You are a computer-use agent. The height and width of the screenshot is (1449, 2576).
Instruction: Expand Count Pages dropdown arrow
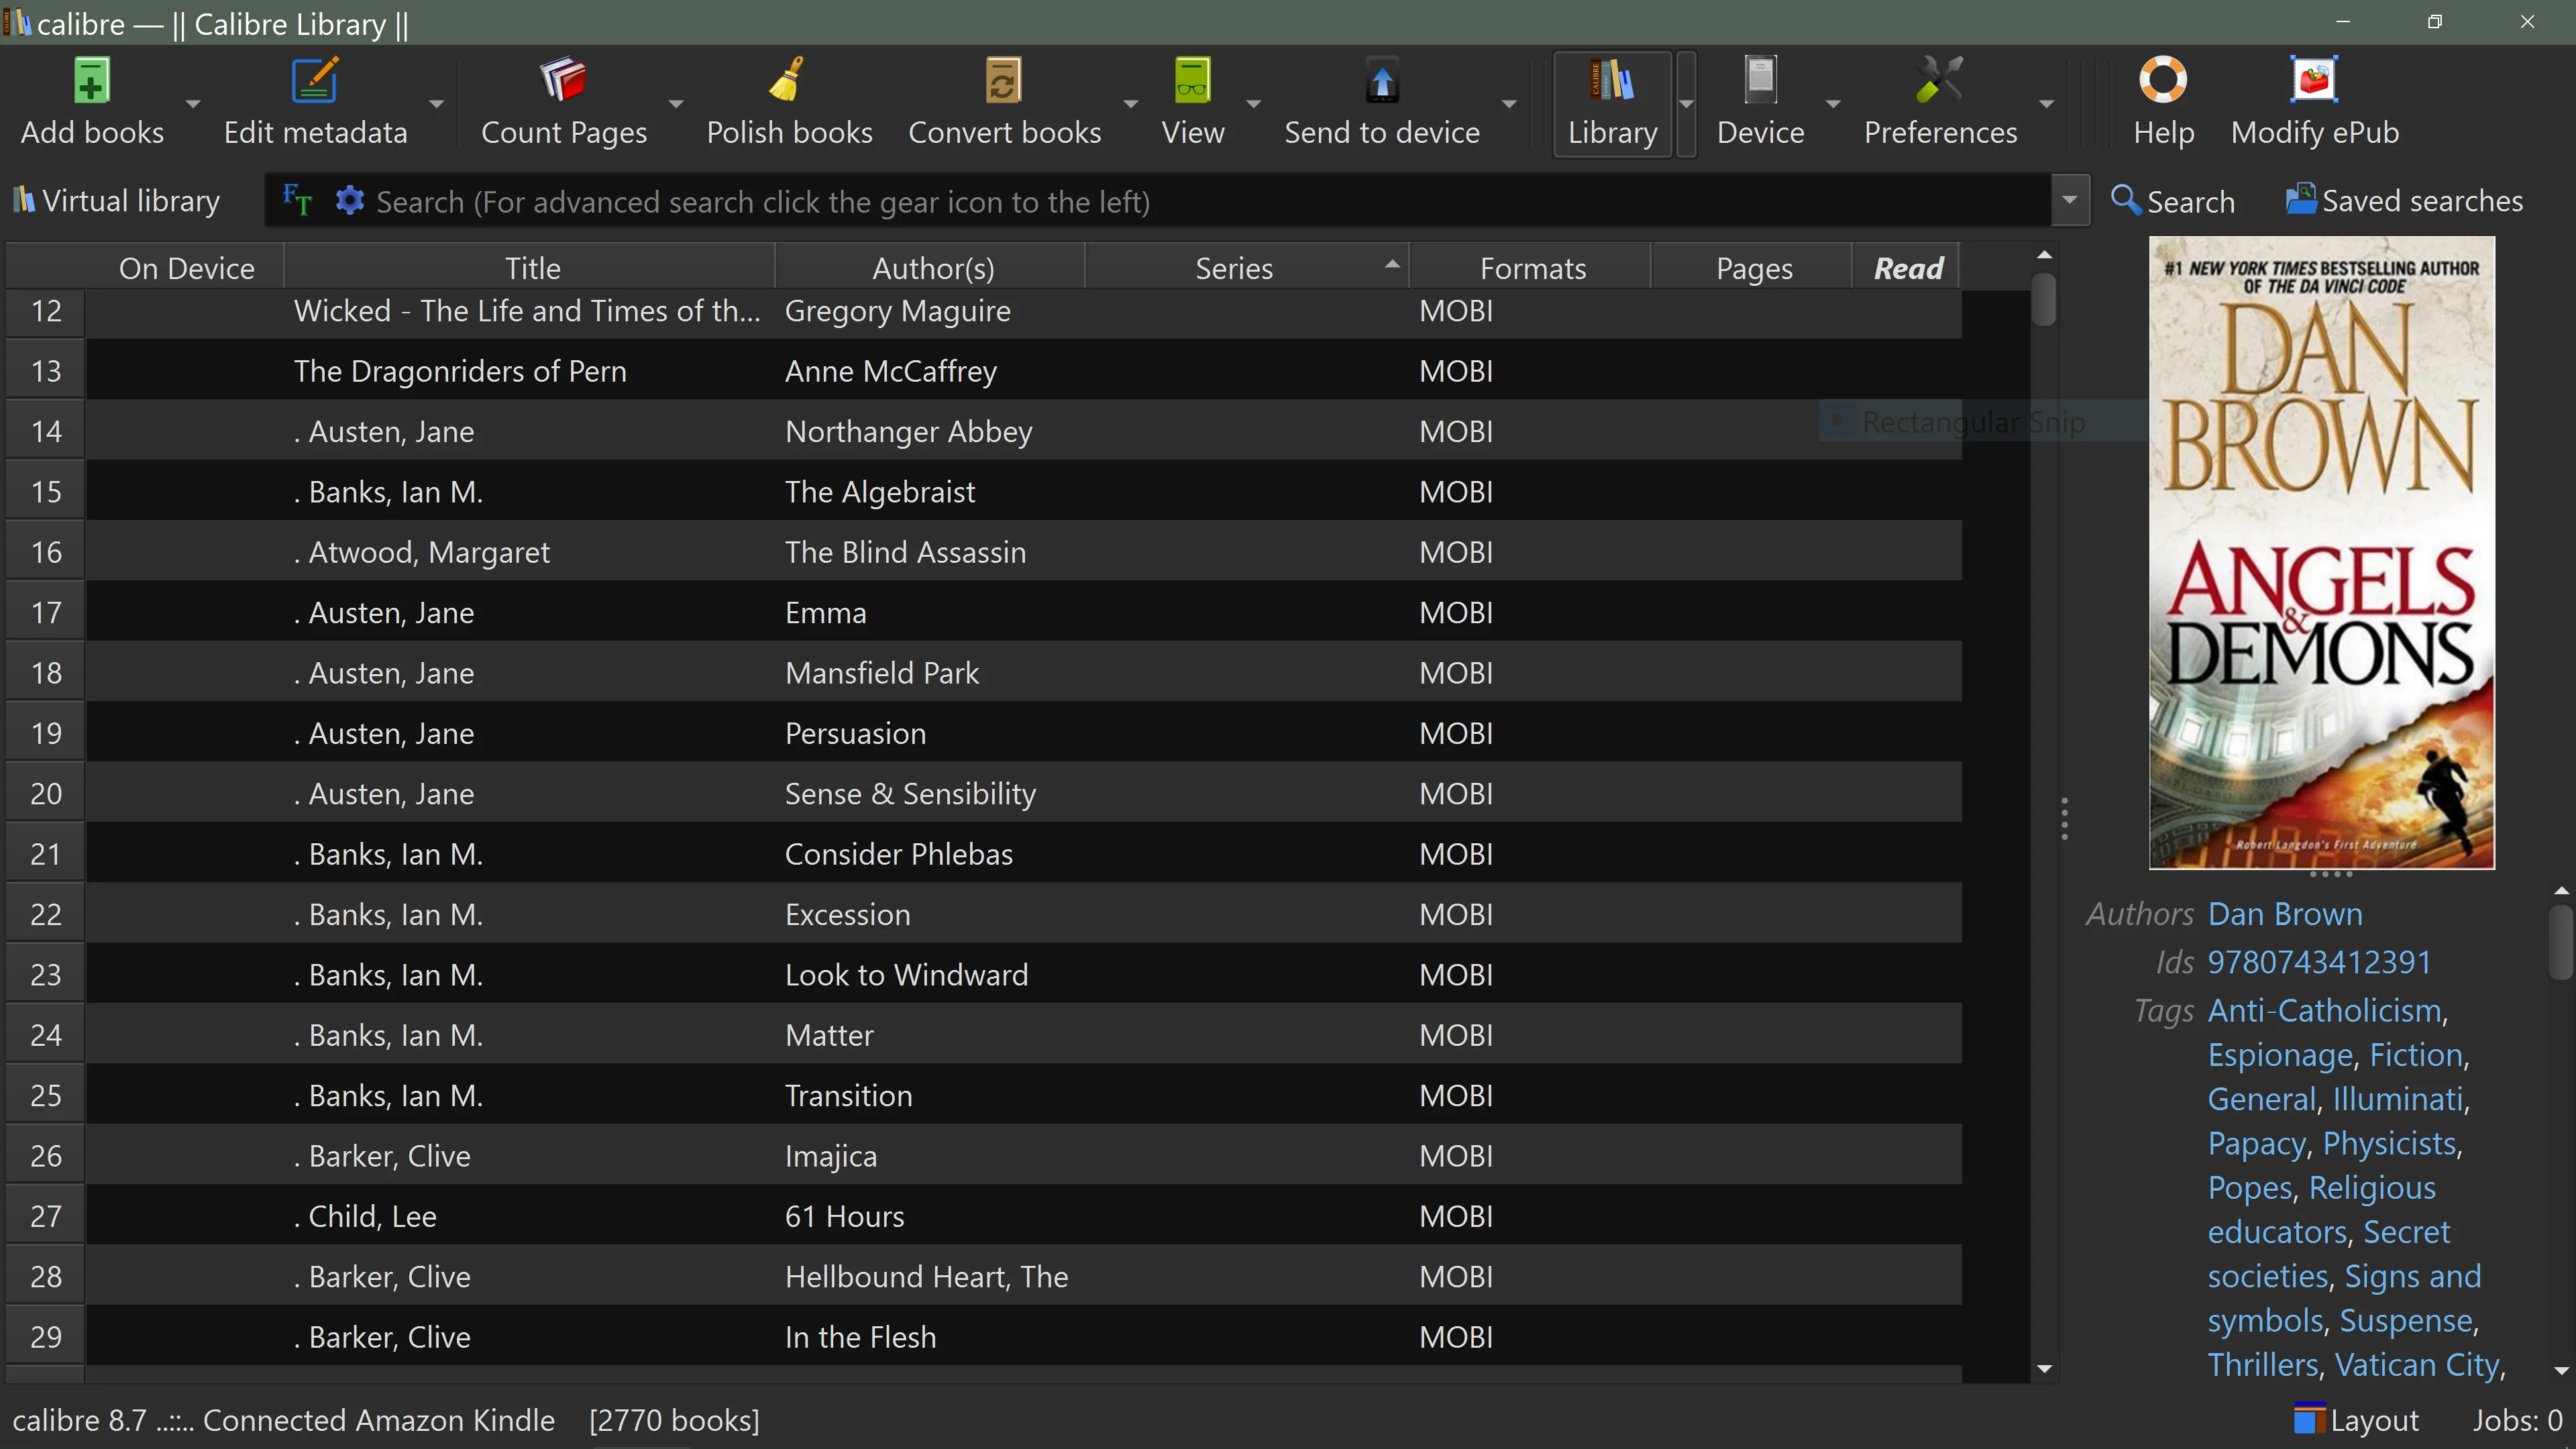(676, 104)
